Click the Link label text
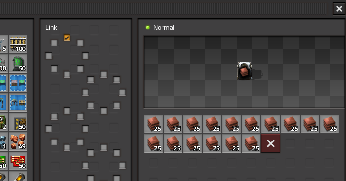 click(x=51, y=27)
